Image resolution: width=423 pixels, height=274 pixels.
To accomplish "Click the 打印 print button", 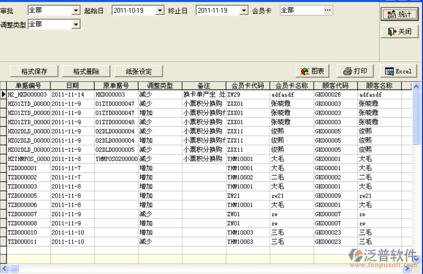I will (x=355, y=71).
